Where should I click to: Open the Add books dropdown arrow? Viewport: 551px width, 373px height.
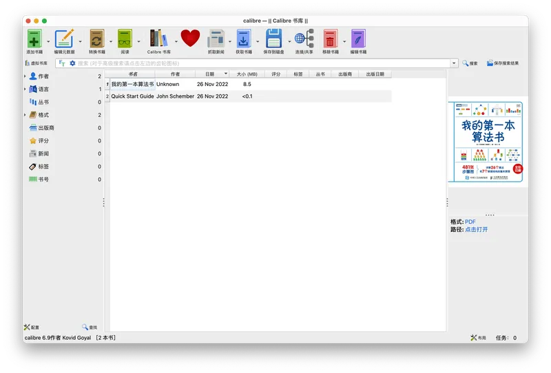tap(48, 41)
